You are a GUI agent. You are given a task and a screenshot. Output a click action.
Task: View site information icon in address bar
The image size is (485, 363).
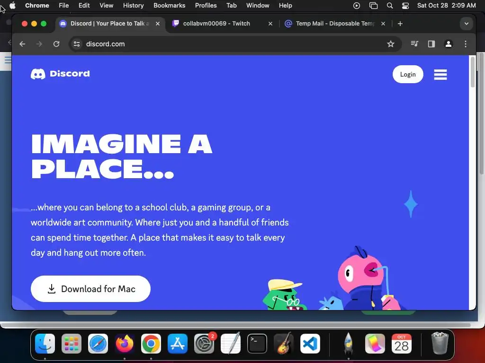coord(77,44)
